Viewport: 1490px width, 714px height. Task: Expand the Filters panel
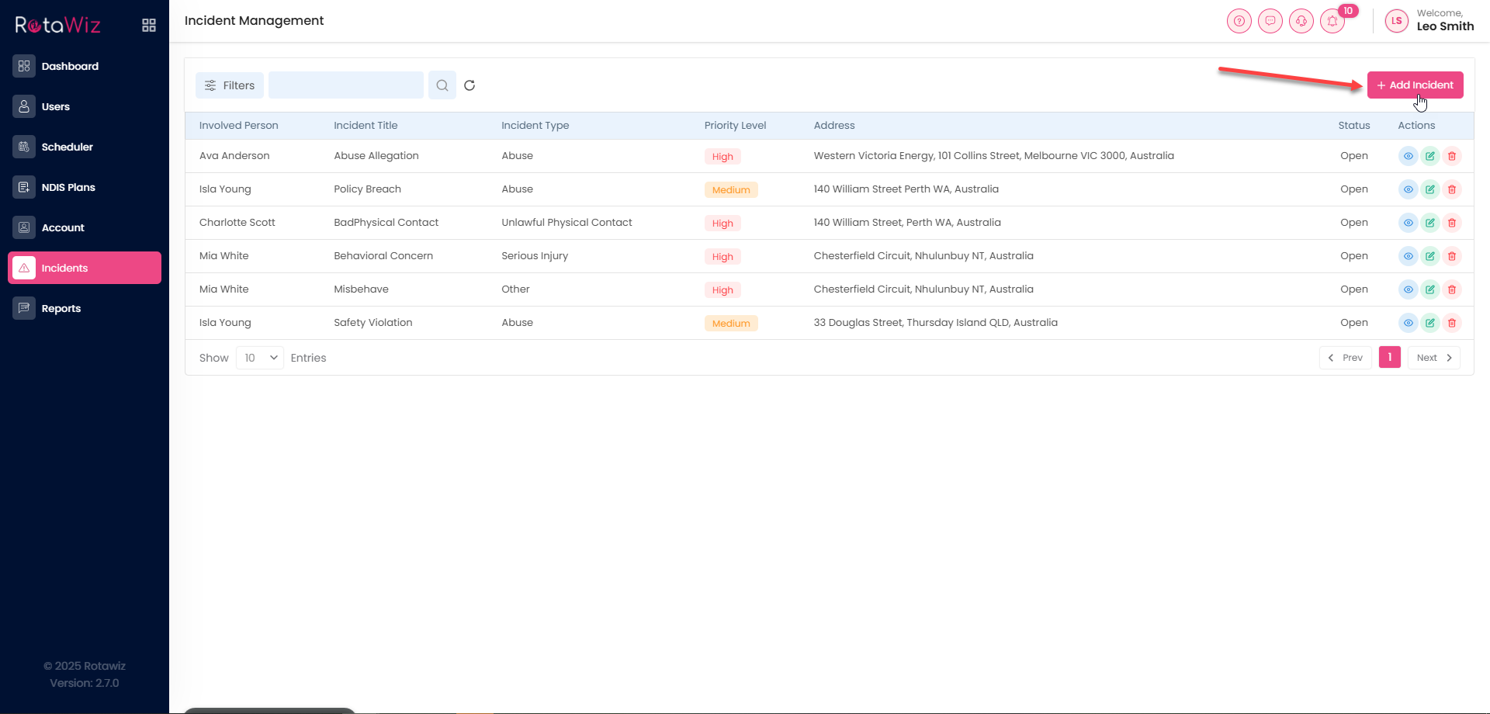click(230, 85)
